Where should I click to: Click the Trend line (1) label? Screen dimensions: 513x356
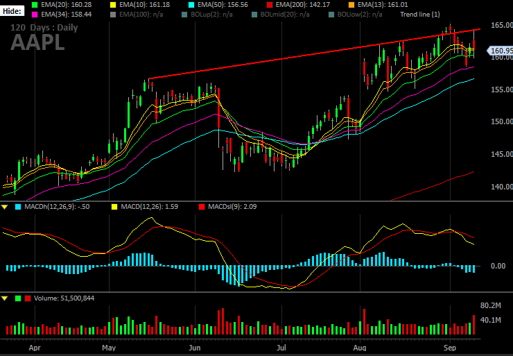(419, 15)
